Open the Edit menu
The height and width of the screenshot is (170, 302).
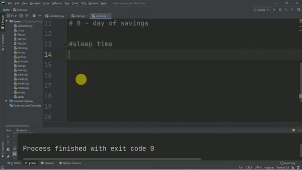click(17, 3)
